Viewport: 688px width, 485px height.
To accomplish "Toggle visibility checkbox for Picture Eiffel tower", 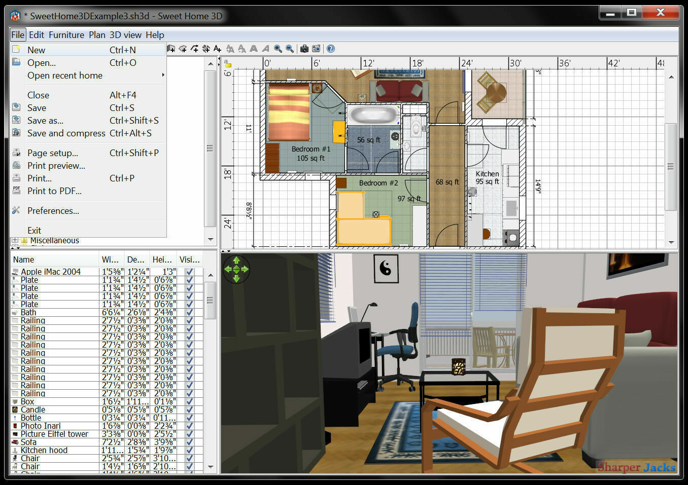I will 190,434.
